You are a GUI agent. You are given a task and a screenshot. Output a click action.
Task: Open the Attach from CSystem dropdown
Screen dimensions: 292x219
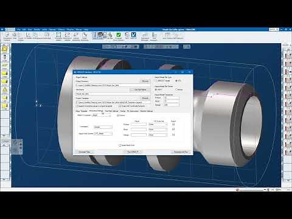(103, 134)
